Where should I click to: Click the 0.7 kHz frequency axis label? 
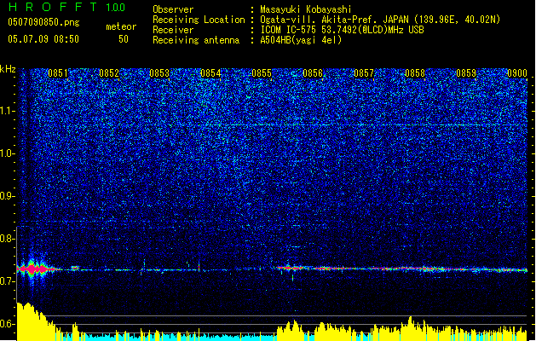pos(8,281)
